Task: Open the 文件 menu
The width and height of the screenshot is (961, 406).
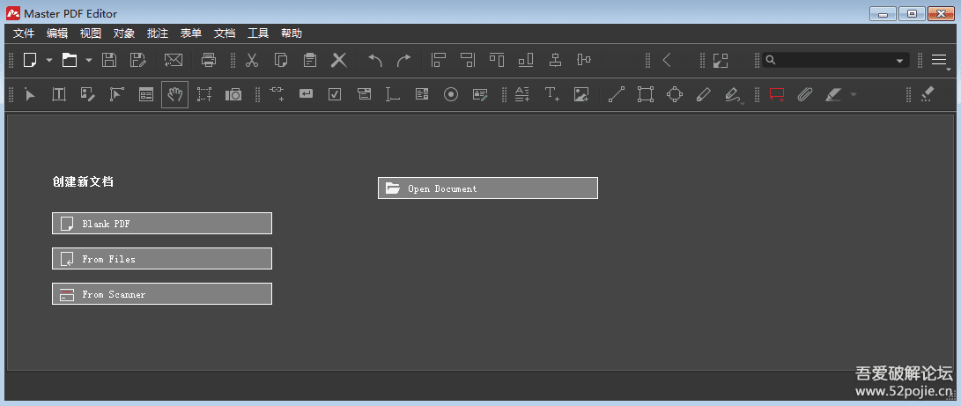Action: tap(24, 33)
